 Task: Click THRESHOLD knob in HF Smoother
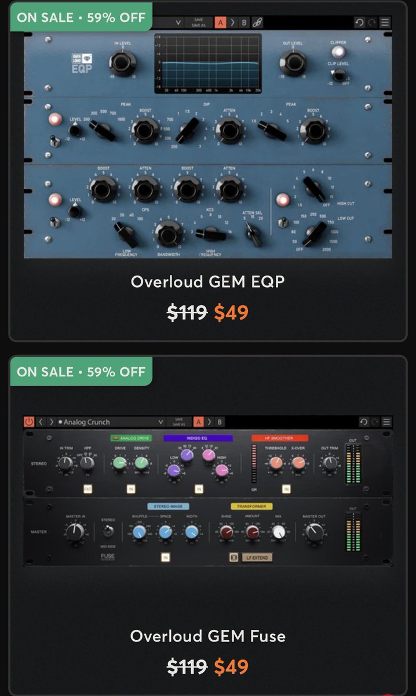pyautogui.click(x=276, y=463)
